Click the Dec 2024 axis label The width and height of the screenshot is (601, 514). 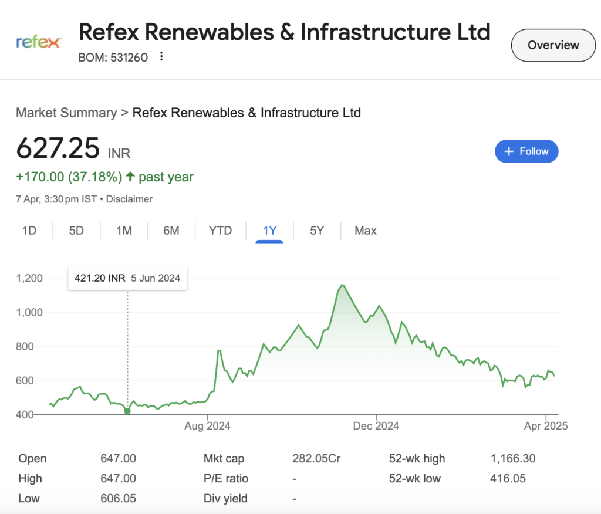376,426
